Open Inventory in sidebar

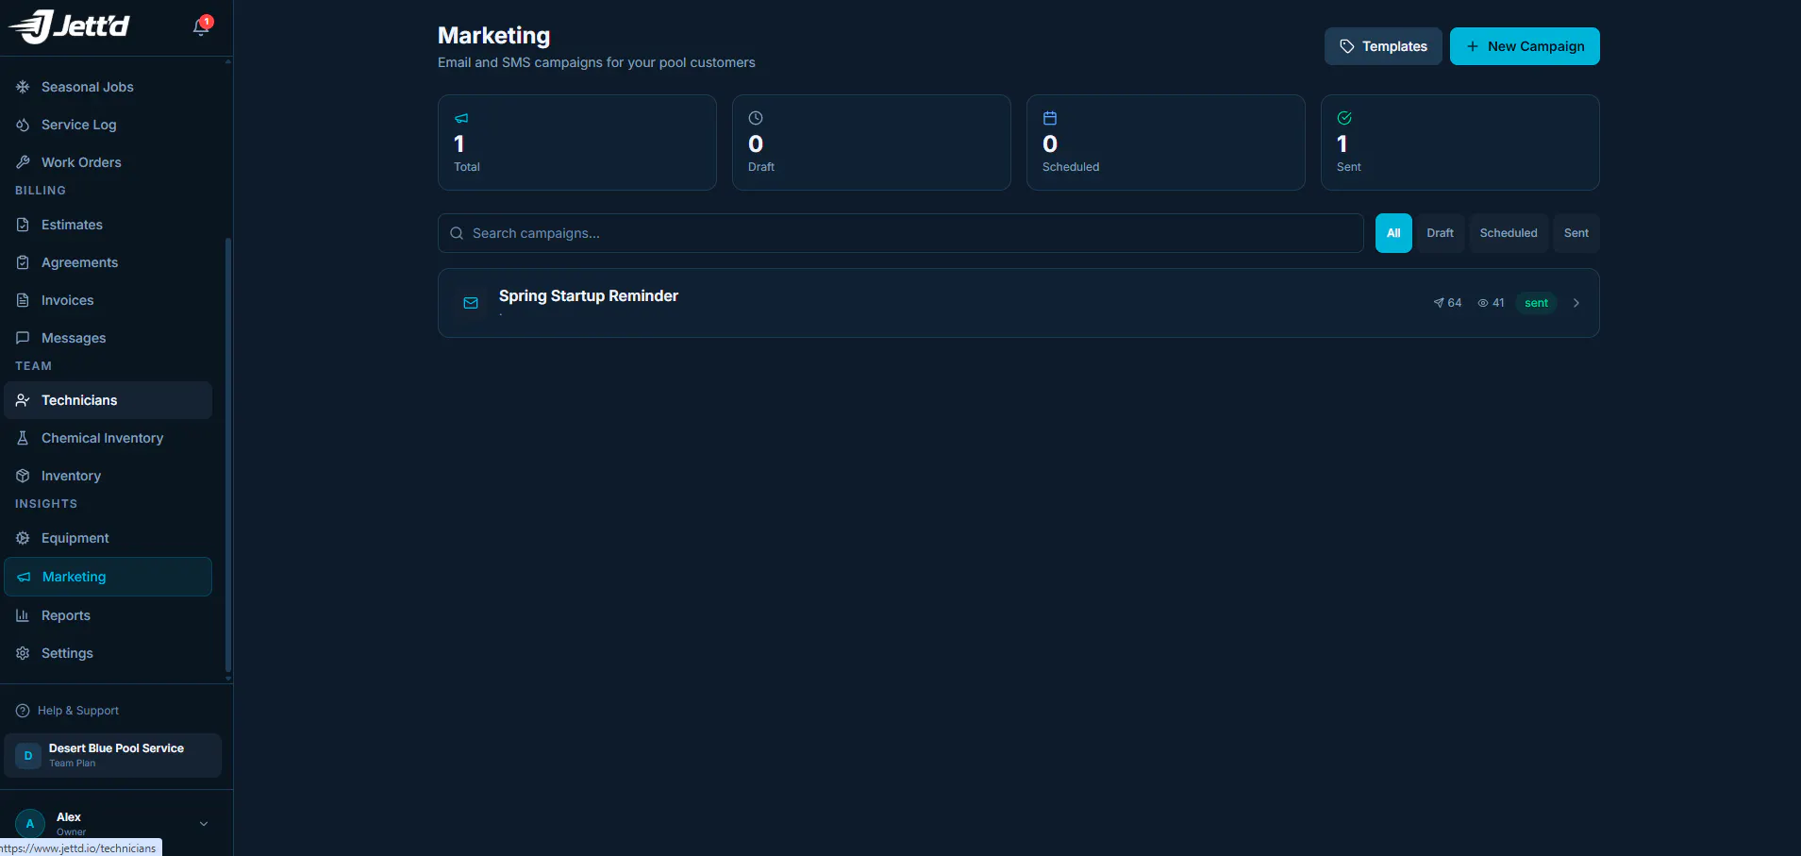[x=108, y=476]
